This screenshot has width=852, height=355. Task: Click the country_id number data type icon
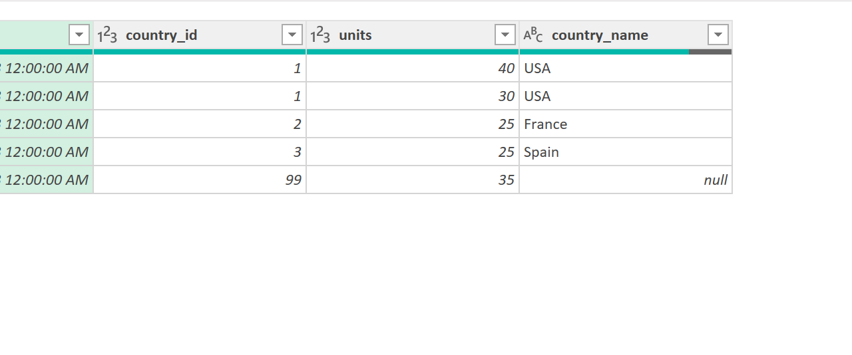pyautogui.click(x=107, y=35)
